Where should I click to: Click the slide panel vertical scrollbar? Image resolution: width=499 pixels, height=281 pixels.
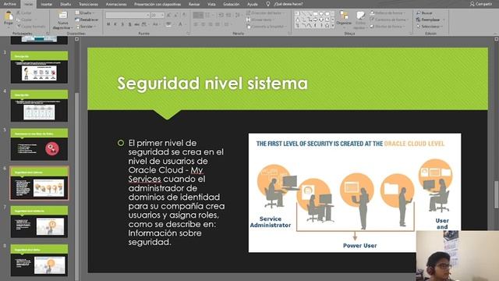[x=76, y=159]
